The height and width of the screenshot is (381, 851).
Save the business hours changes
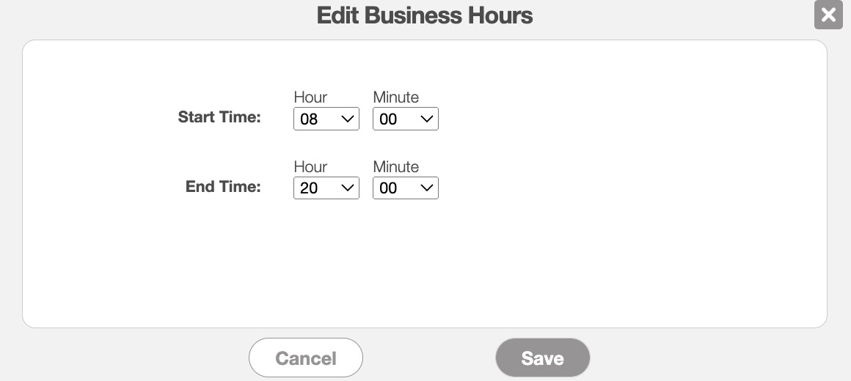click(x=542, y=358)
